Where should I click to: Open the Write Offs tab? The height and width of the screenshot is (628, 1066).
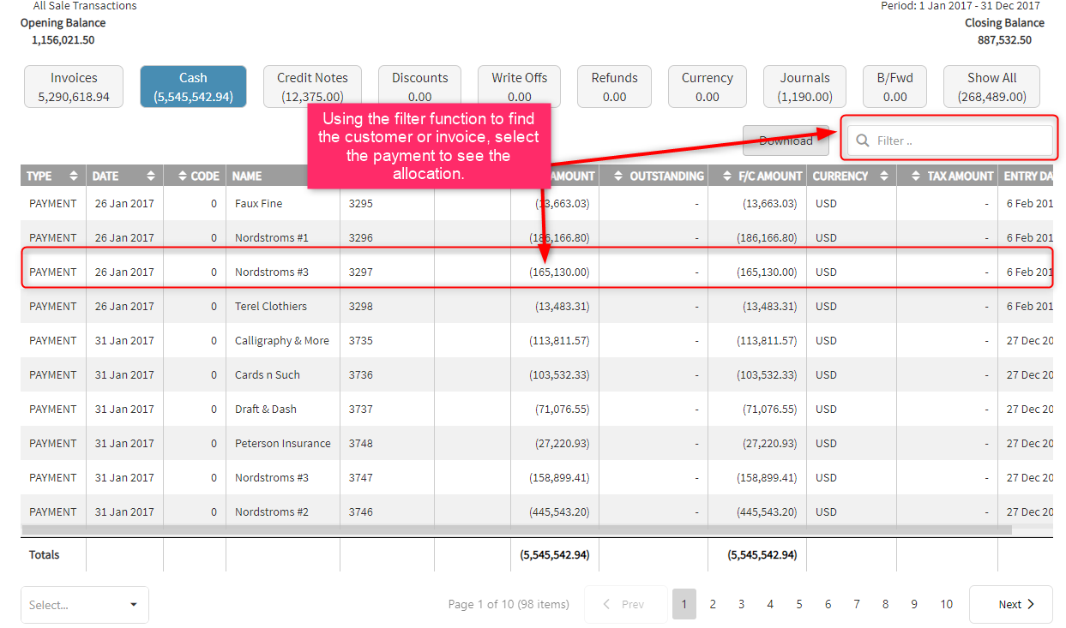[x=519, y=87]
